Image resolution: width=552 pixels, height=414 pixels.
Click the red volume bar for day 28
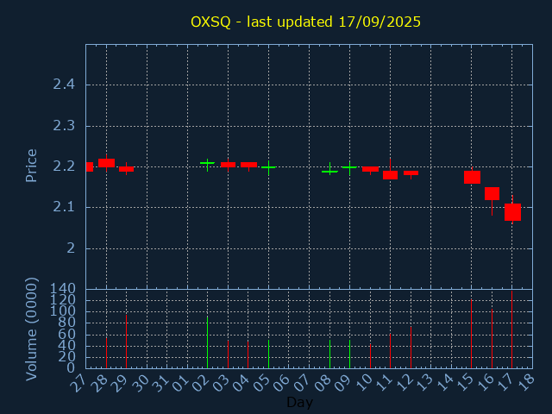pos(106,353)
